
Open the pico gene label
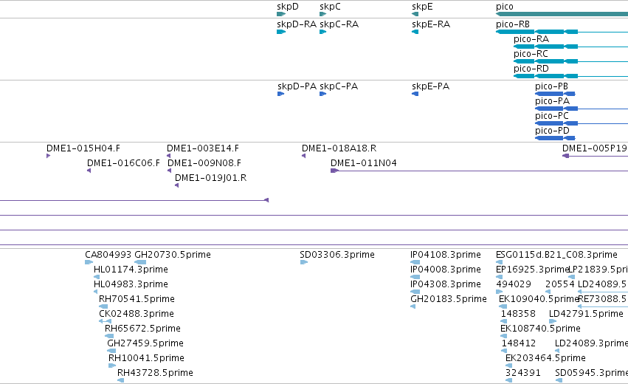[505, 7]
